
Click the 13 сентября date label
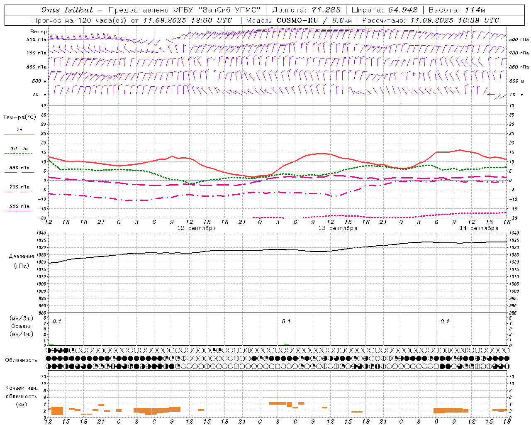[x=338, y=228]
